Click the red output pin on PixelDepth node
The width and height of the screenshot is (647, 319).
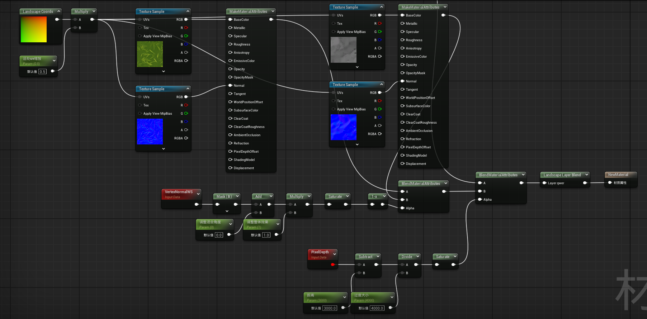tap(333, 265)
